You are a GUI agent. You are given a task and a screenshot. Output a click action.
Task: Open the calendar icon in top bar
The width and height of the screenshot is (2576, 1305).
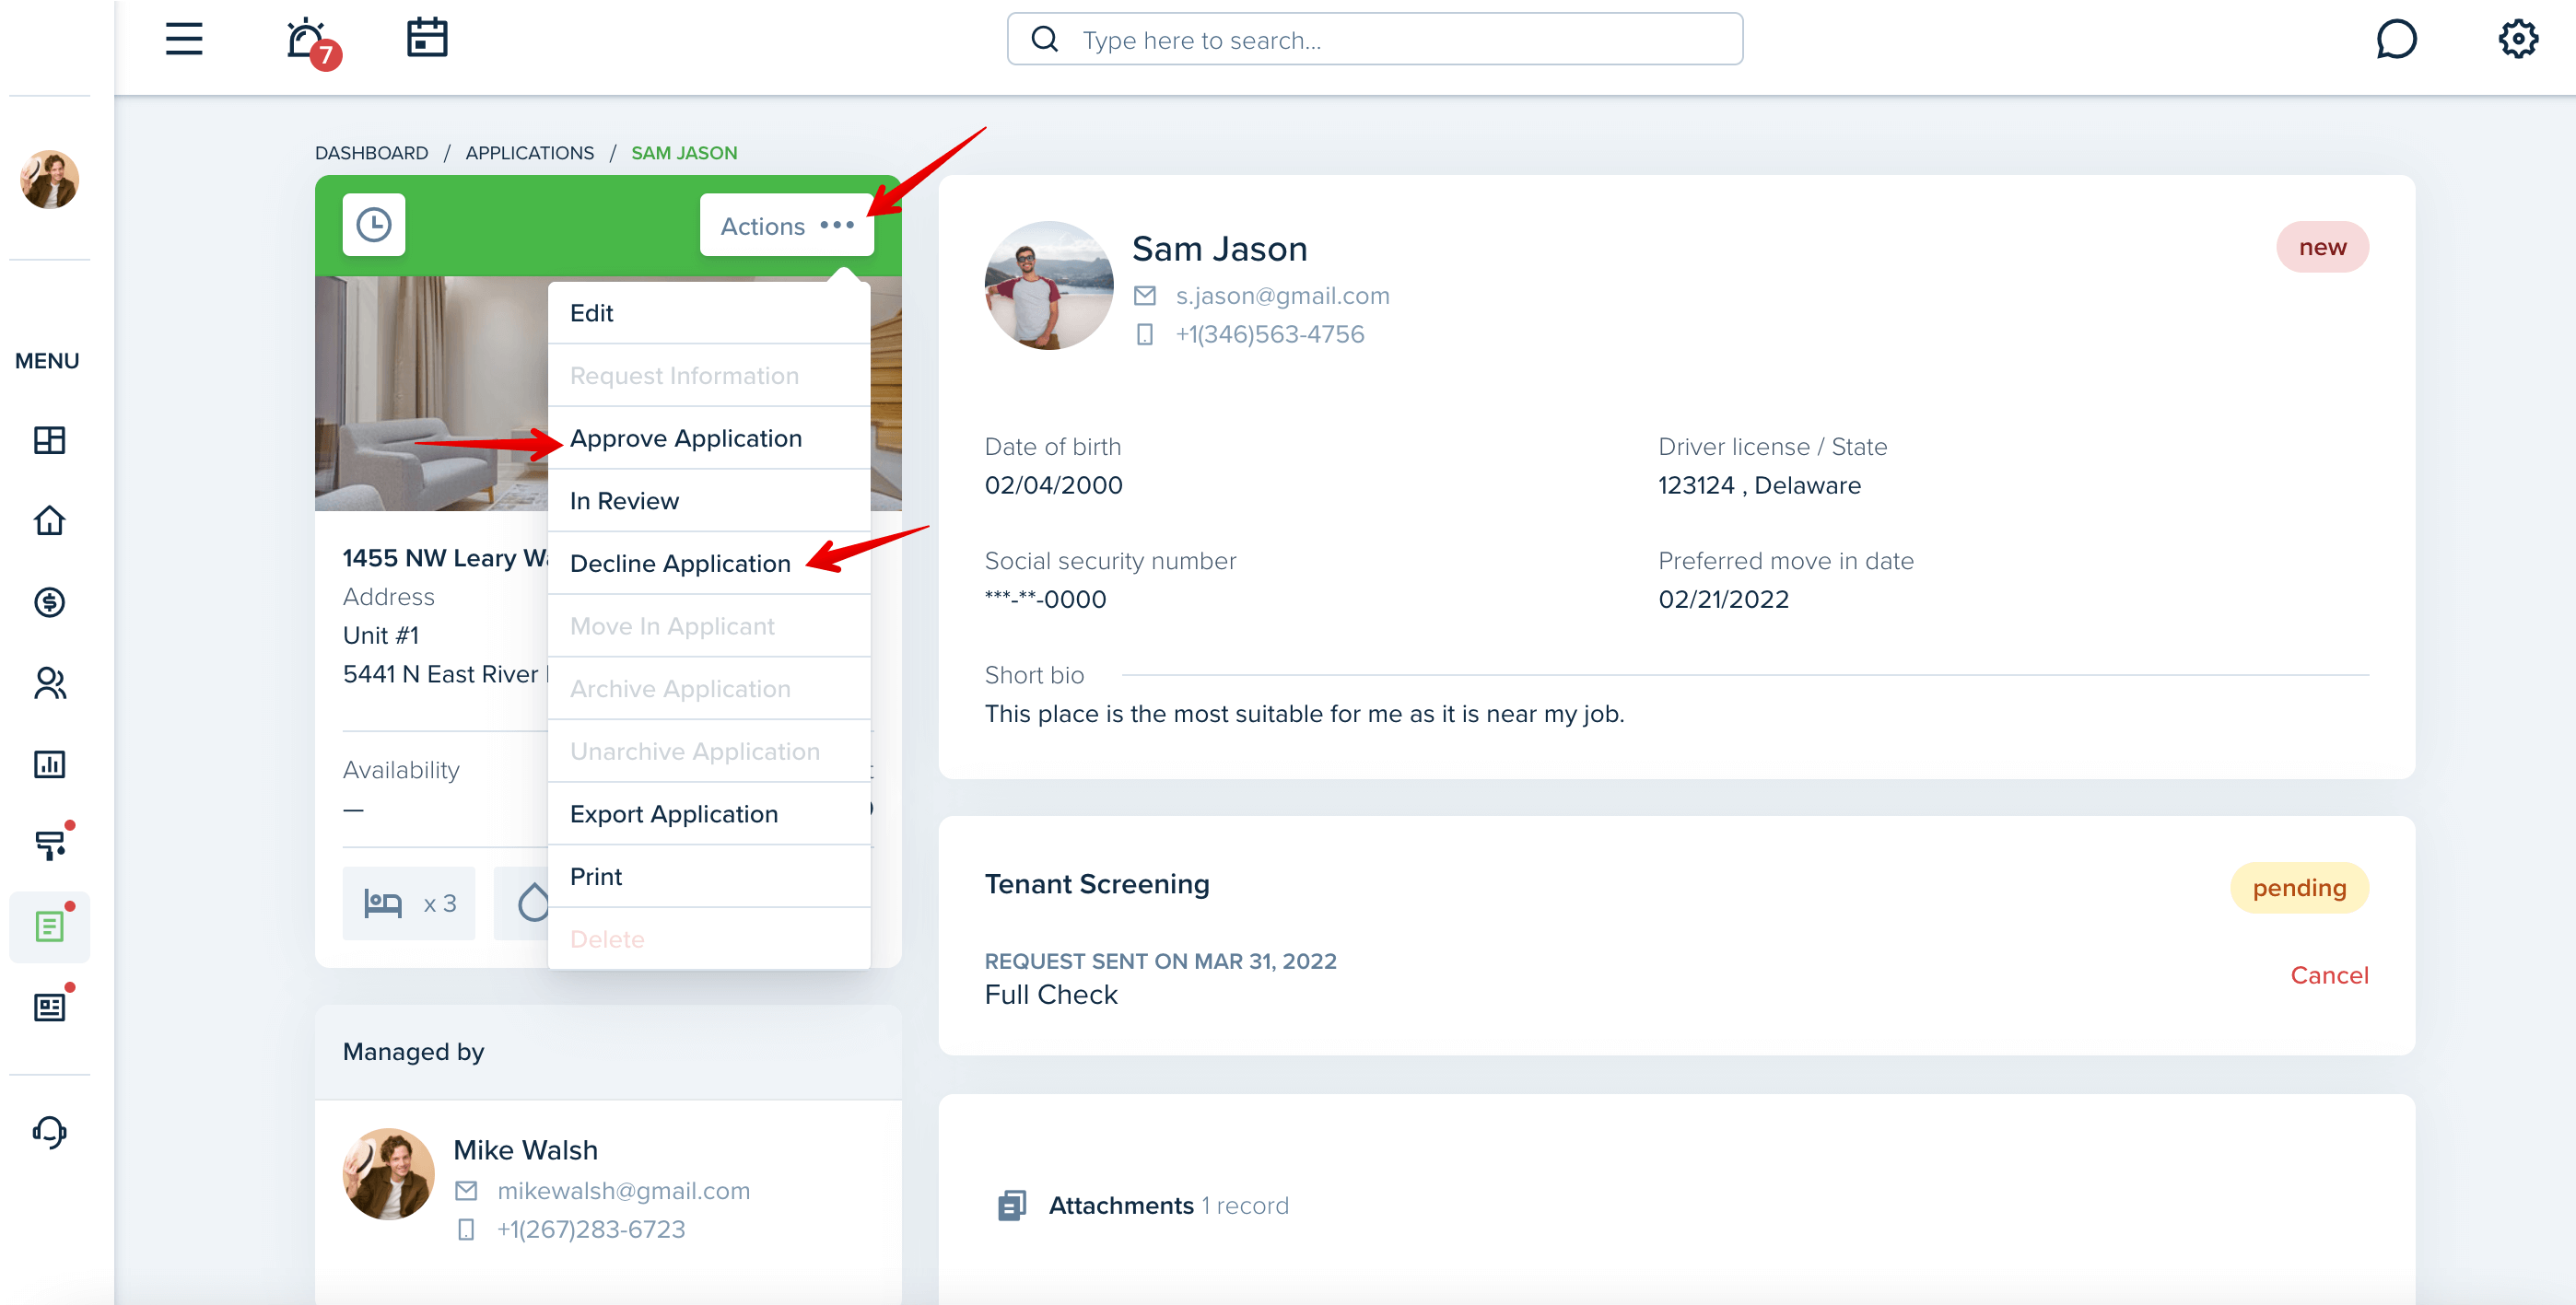pyautogui.click(x=427, y=38)
